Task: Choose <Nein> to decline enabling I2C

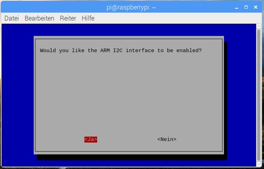Action: click(166, 139)
